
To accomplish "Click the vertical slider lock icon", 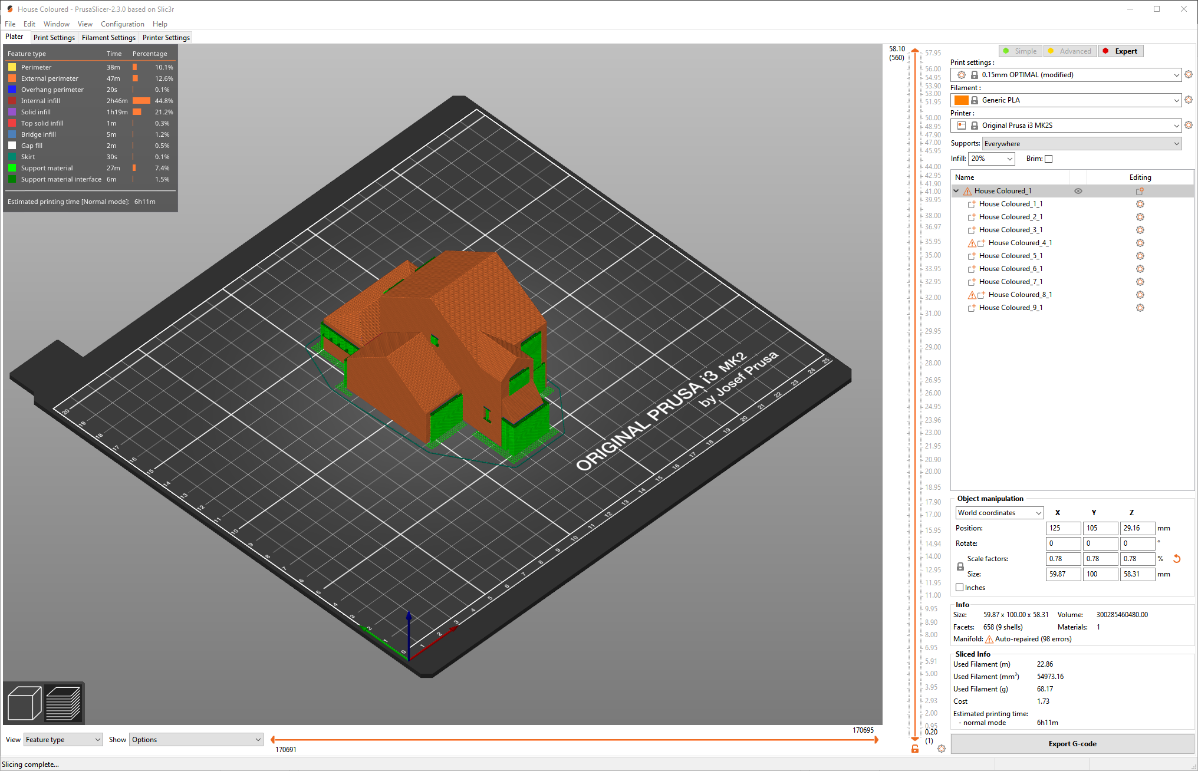I will point(914,749).
